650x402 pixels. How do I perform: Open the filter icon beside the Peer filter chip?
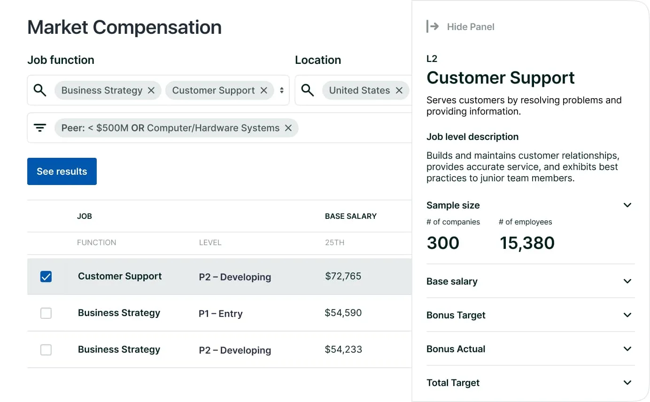[x=40, y=127]
